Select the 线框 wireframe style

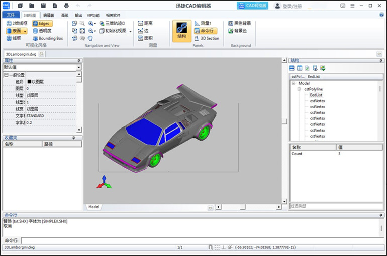(x=14, y=38)
